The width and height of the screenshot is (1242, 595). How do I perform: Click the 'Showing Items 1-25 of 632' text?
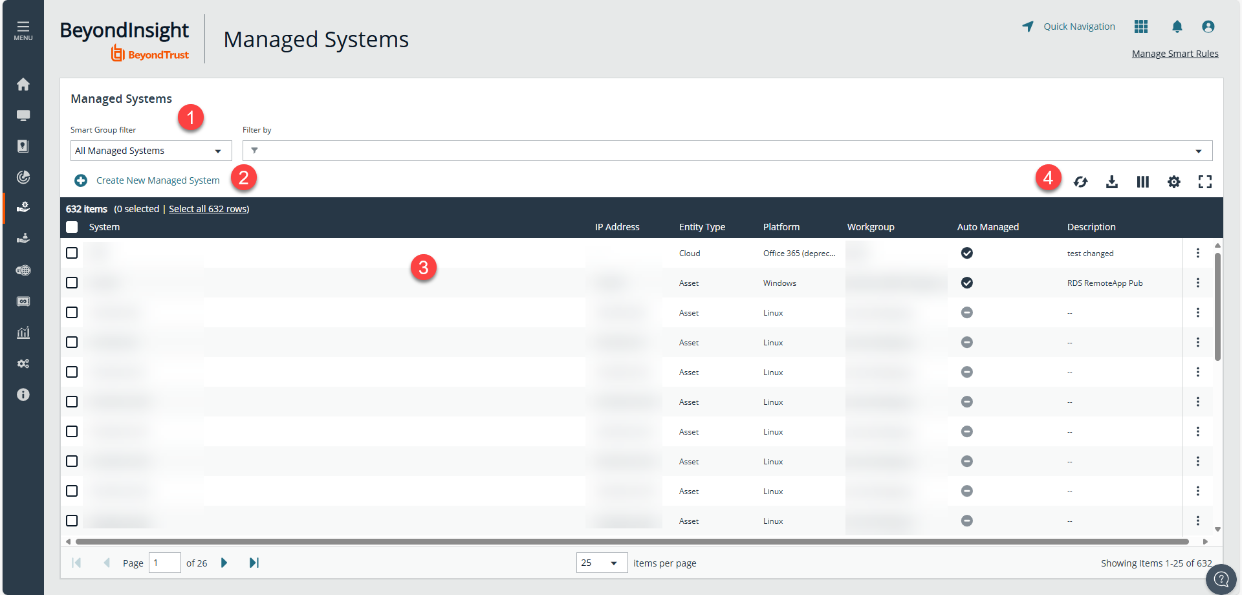point(1157,563)
